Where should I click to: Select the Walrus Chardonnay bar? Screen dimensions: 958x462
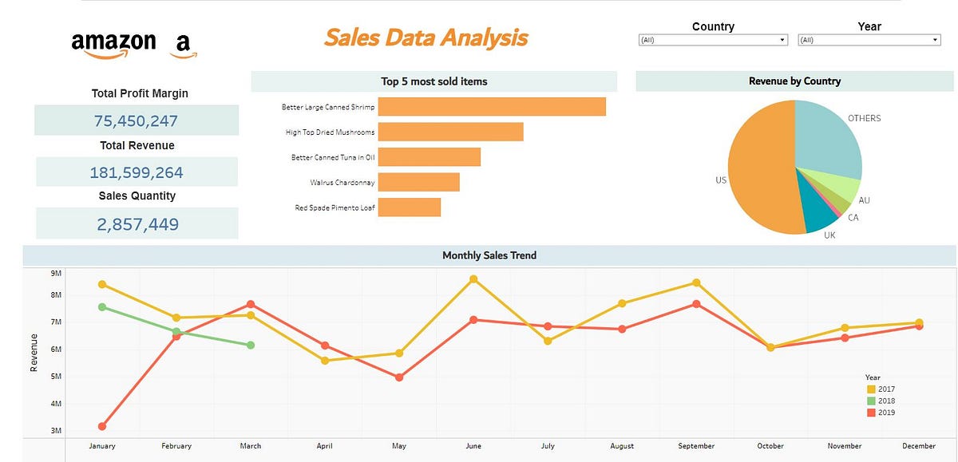pyautogui.click(x=419, y=183)
